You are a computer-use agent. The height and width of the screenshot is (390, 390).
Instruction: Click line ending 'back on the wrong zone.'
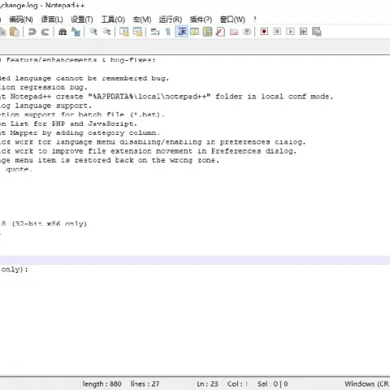pyautogui.click(x=110, y=160)
